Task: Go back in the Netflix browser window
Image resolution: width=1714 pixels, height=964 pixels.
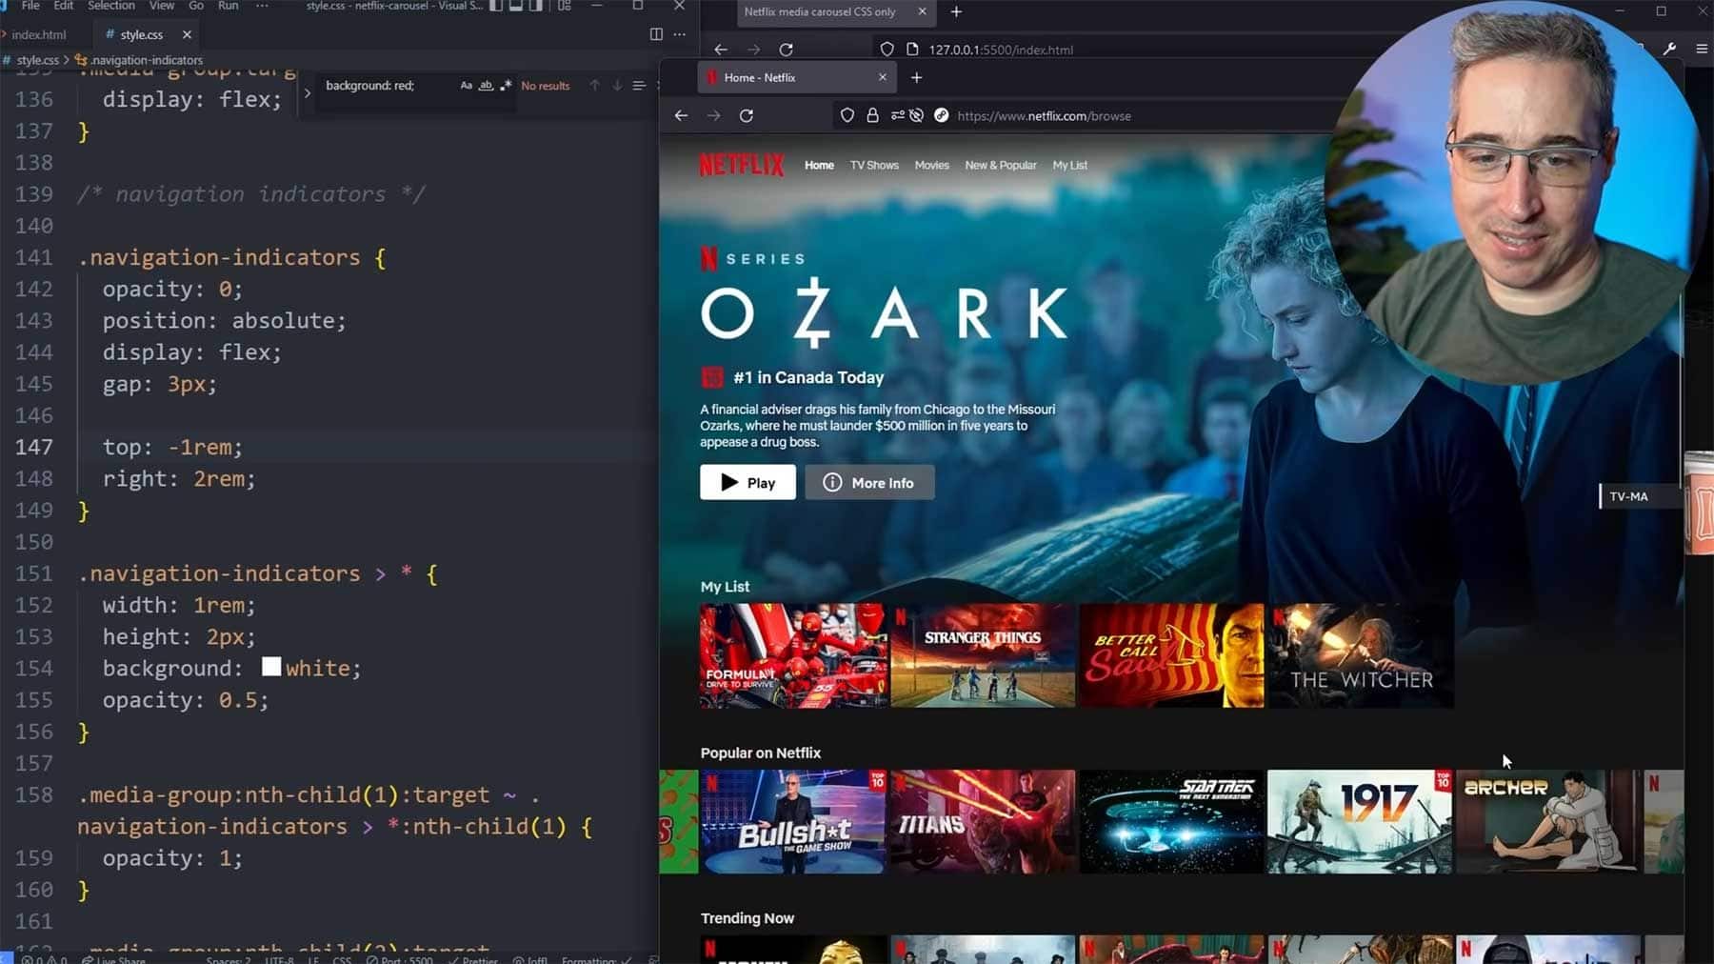Action: (681, 115)
